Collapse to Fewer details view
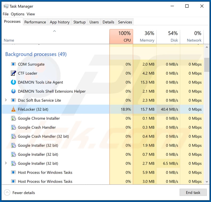211x202 pixels. [x=7, y=193]
